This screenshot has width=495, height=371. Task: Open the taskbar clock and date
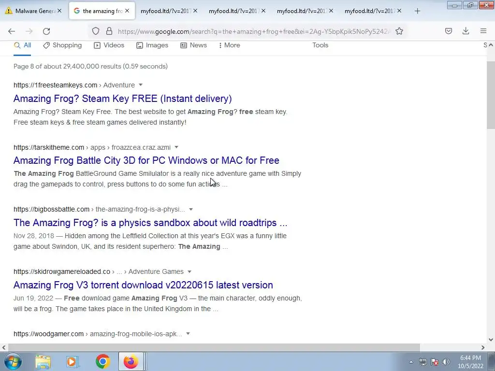pos(470,362)
